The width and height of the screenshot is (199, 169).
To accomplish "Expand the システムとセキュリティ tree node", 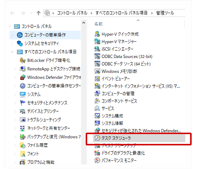I will click(x=12, y=43).
